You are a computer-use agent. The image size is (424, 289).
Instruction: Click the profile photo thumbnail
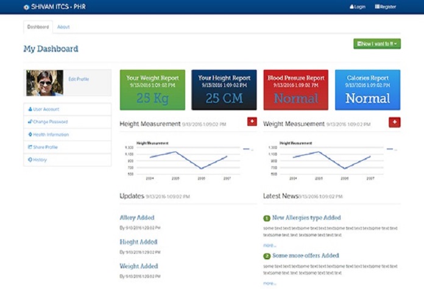pyautogui.click(x=44, y=83)
